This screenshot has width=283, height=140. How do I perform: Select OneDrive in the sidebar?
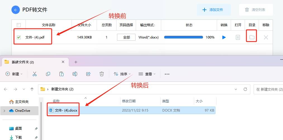coord(20,111)
